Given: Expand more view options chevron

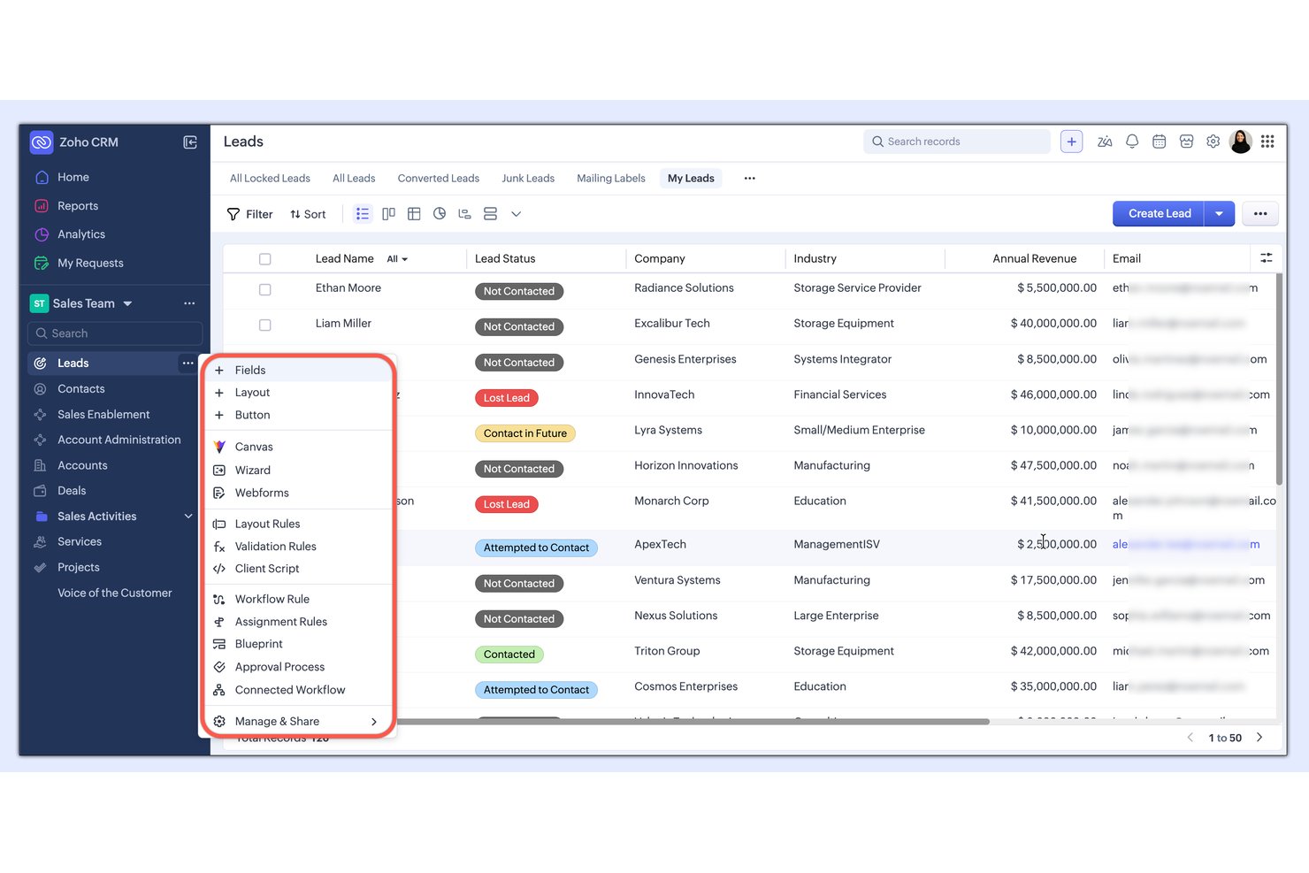Looking at the screenshot, I should click(x=517, y=214).
